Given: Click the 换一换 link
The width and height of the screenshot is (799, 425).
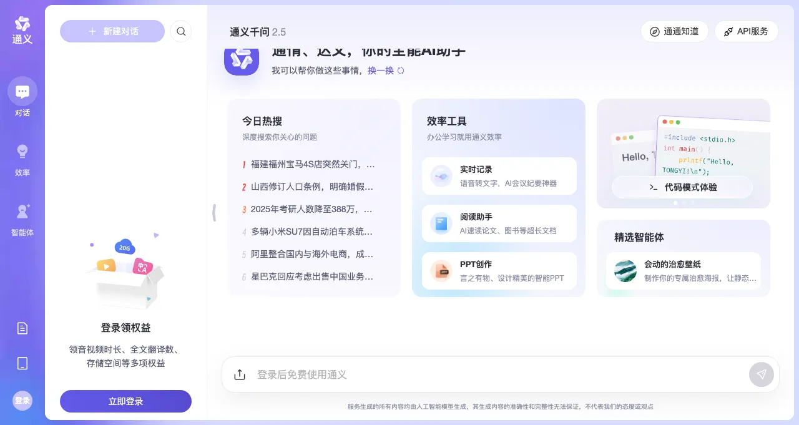Looking at the screenshot, I should coord(381,71).
